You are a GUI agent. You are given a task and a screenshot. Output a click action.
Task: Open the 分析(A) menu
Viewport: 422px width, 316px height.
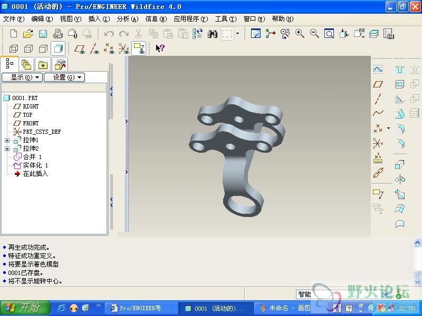pyautogui.click(x=128, y=19)
